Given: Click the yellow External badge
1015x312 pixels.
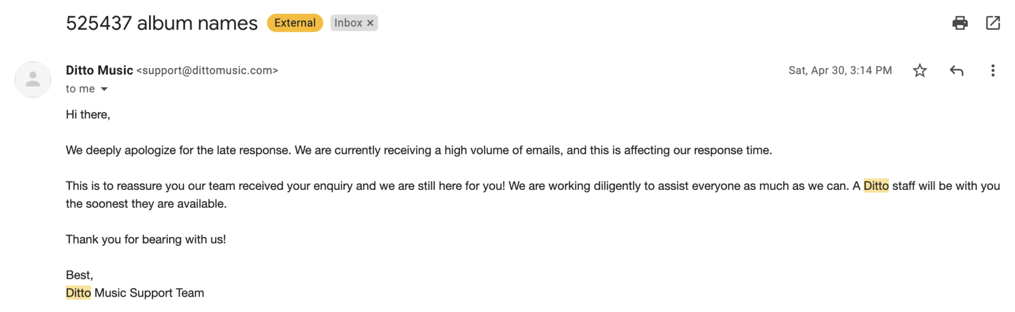Looking at the screenshot, I should (294, 23).
